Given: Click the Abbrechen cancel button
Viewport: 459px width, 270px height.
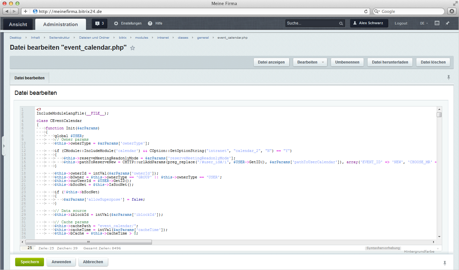Looking at the screenshot, I should pyautogui.click(x=93, y=262).
